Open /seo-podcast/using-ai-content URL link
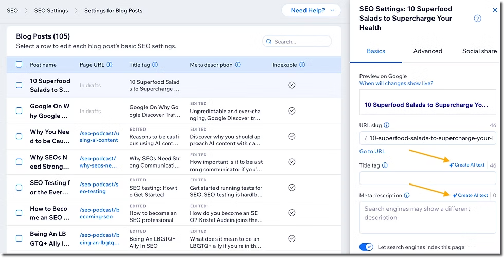504x258 pixels. tap(99, 137)
